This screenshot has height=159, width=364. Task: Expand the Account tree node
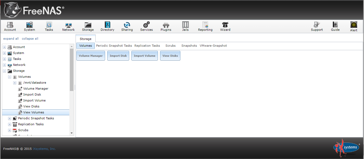(5, 47)
